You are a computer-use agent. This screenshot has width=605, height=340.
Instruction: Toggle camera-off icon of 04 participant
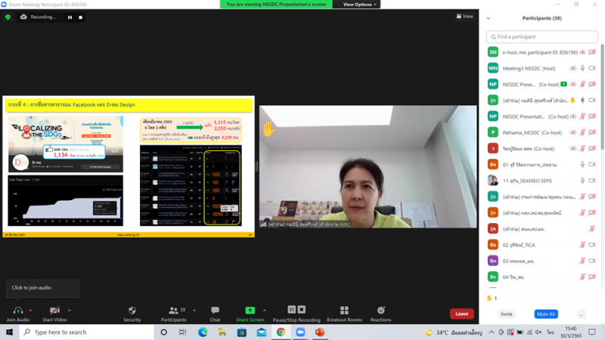click(x=592, y=277)
